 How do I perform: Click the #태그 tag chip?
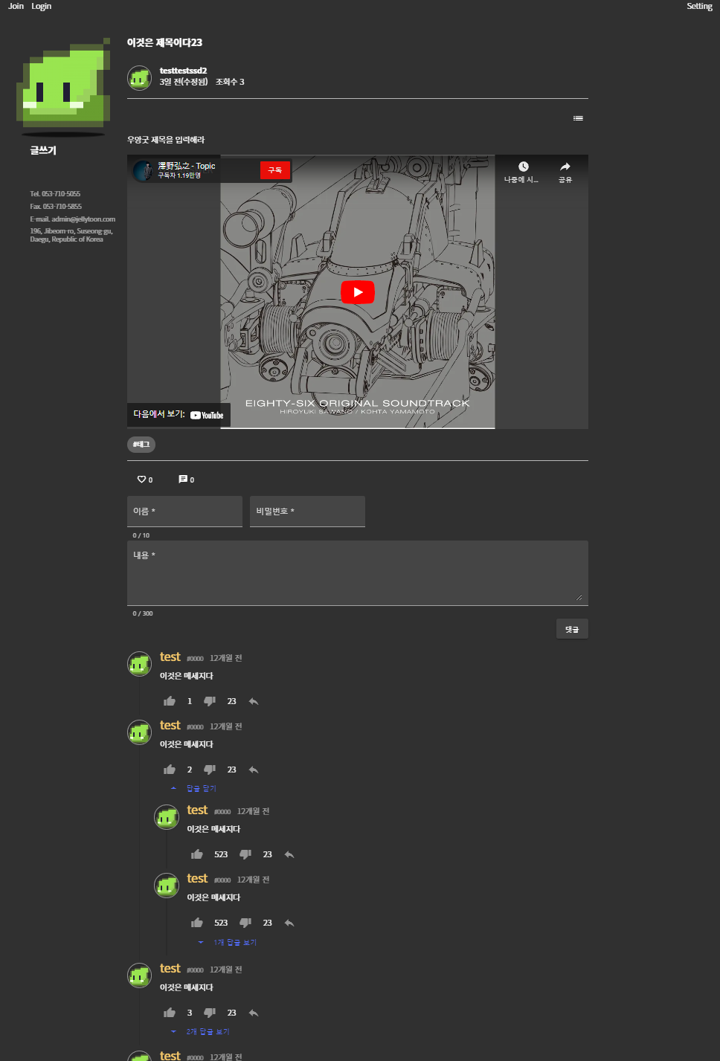[141, 445]
